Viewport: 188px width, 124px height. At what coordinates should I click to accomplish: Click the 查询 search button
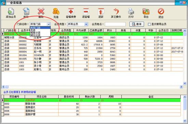click(x=137, y=24)
